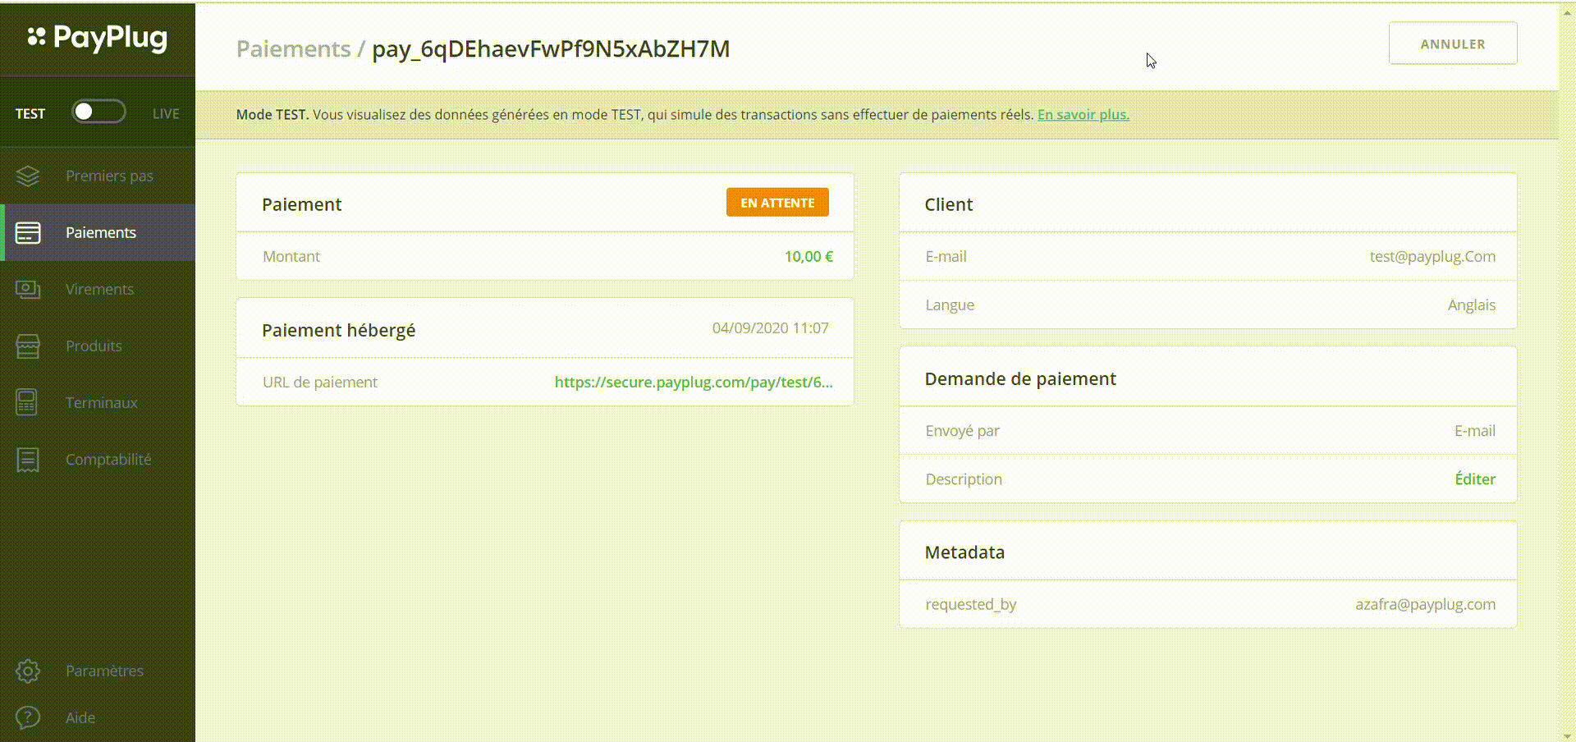Go to Virements section
The width and height of the screenshot is (1576, 742).
99,289
